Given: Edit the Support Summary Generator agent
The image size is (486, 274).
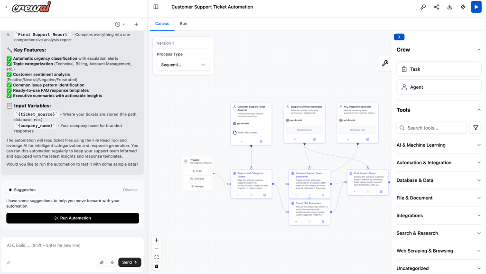Looking at the screenshot, I should pyautogui.click(x=314, y=140).
